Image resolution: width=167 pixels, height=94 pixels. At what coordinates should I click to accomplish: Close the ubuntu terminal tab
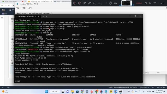point(39,16)
